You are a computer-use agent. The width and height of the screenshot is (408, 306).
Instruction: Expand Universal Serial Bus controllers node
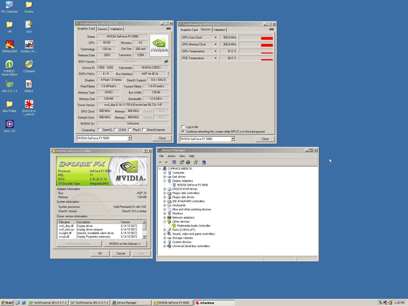pyautogui.click(x=165, y=246)
